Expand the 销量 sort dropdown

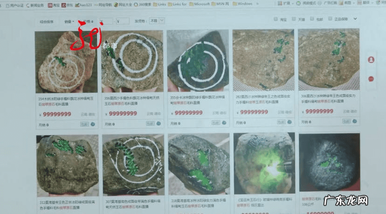pyautogui.click(x=69, y=21)
